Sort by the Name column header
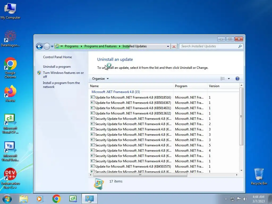 click(x=131, y=86)
